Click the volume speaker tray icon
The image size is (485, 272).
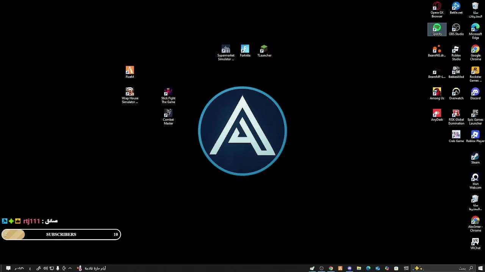[45, 268]
